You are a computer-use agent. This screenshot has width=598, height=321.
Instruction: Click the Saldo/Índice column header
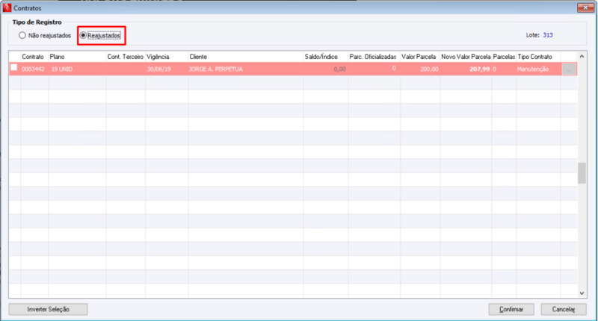point(326,57)
